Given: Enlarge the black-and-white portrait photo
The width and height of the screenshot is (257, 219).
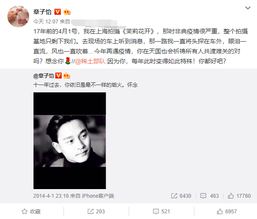Looking at the screenshot, I should click(x=70, y=141).
